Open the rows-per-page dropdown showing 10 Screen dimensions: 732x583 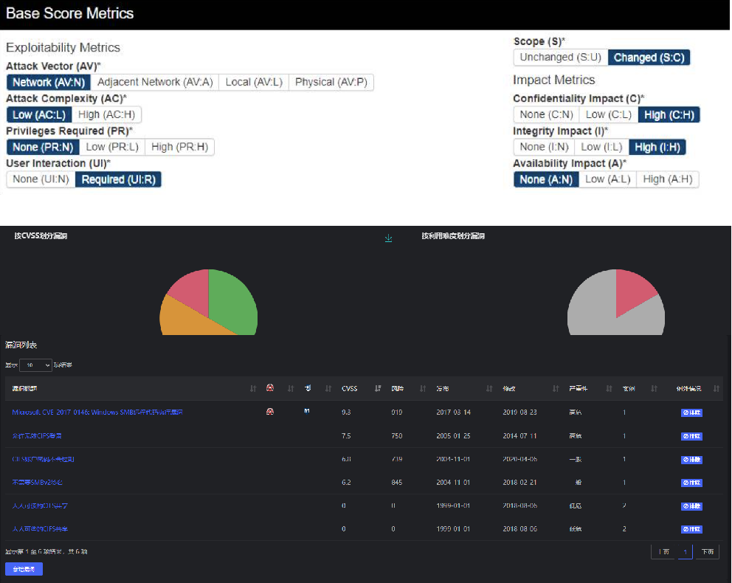pyautogui.click(x=35, y=365)
